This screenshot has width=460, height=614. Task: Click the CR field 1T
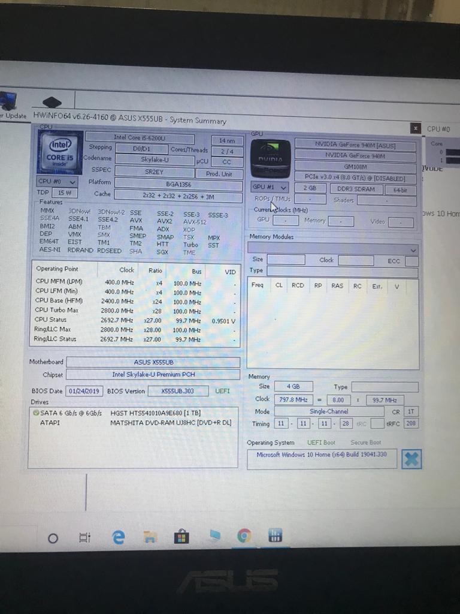[411, 411]
